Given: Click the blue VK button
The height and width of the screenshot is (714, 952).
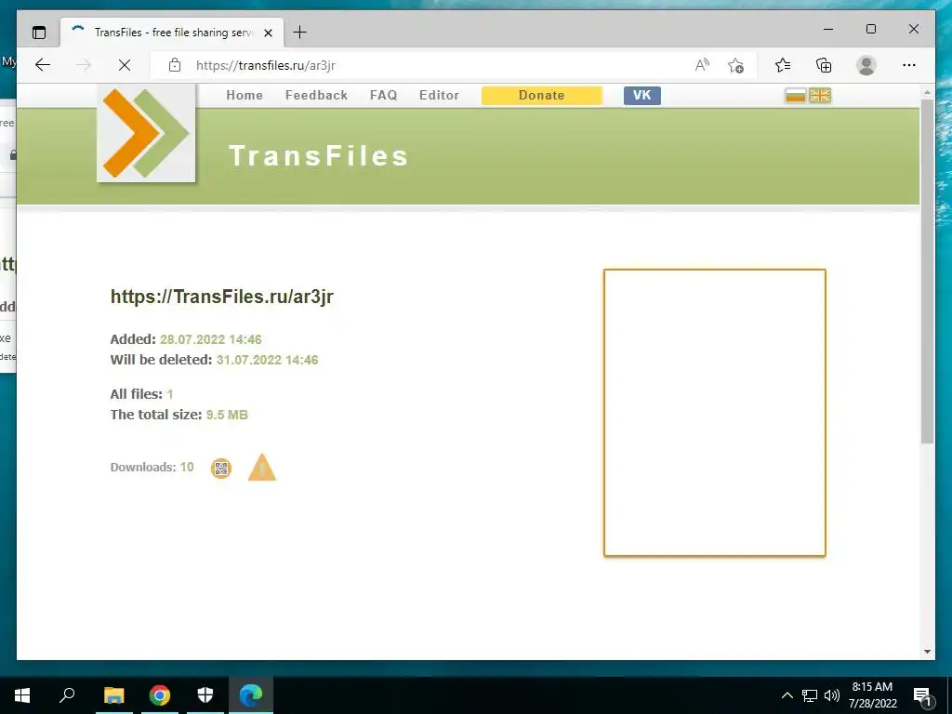Looking at the screenshot, I should pyautogui.click(x=641, y=96).
